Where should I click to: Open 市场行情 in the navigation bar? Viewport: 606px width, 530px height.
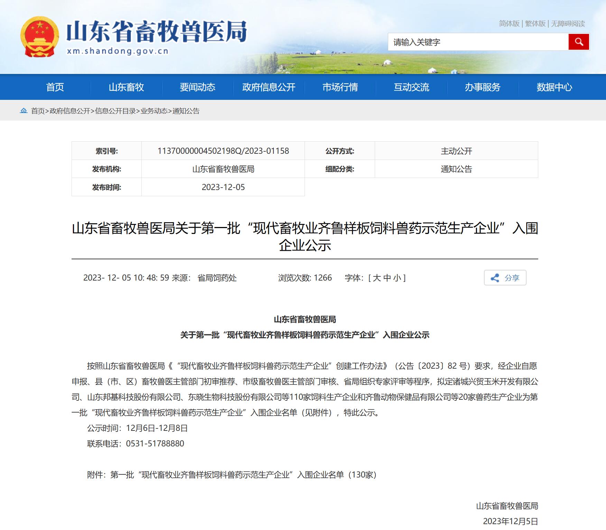340,87
